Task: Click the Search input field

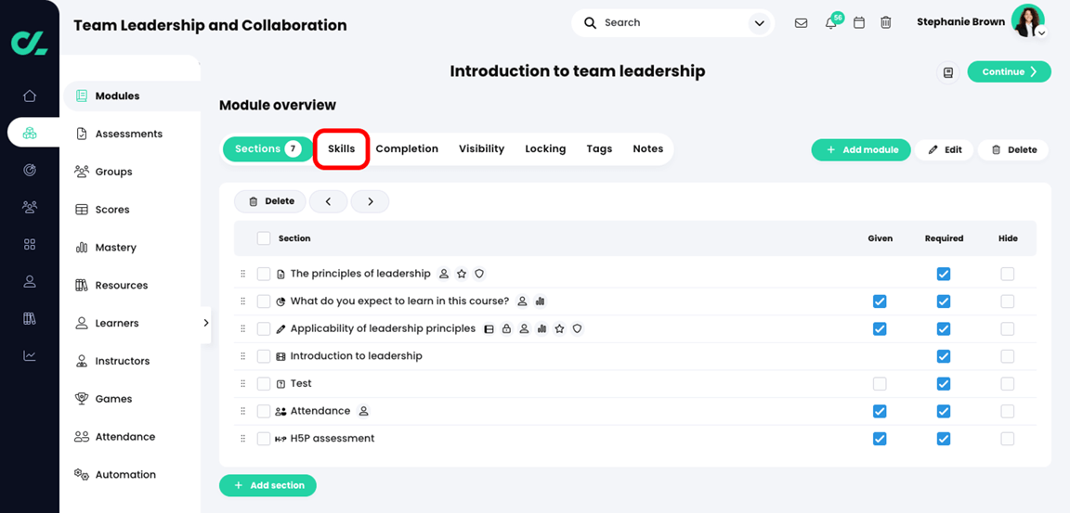Action: [x=672, y=22]
